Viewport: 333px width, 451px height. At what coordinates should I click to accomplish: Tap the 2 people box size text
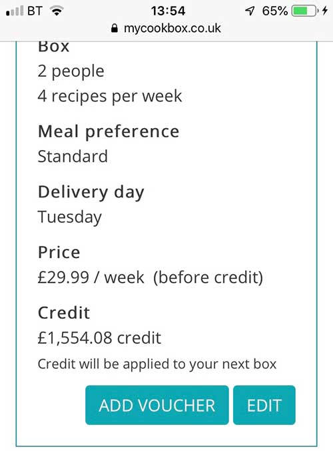point(71,71)
